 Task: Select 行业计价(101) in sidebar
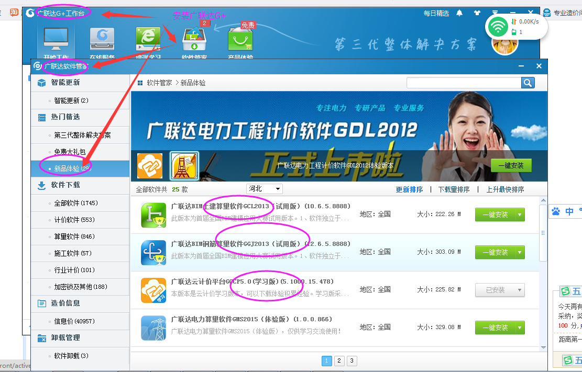tap(80, 270)
